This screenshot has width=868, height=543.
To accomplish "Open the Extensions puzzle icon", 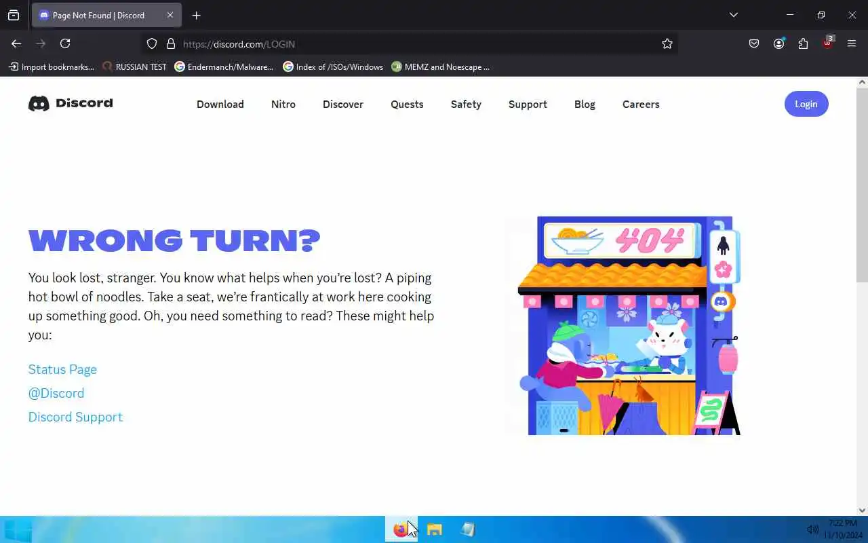I will 803,43.
